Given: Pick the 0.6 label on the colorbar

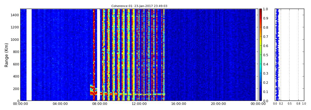Looking at the screenshot, I should point(266,46).
